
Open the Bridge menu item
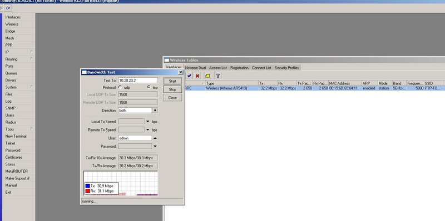[10, 31]
